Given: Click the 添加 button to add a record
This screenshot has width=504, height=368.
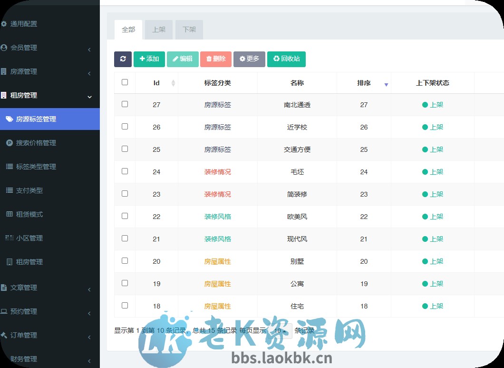Looking at the screenshot, I should click(149, 59).
